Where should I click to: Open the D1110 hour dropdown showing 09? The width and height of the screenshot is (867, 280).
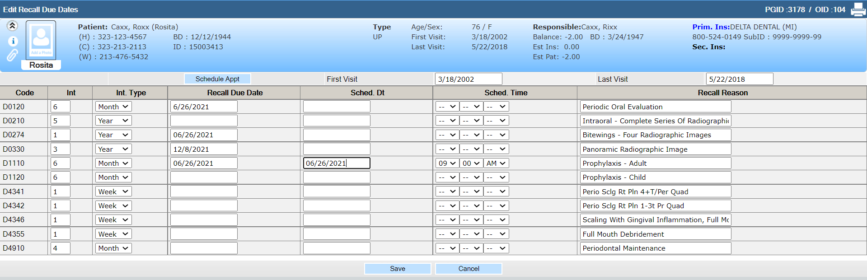point(447,163)
